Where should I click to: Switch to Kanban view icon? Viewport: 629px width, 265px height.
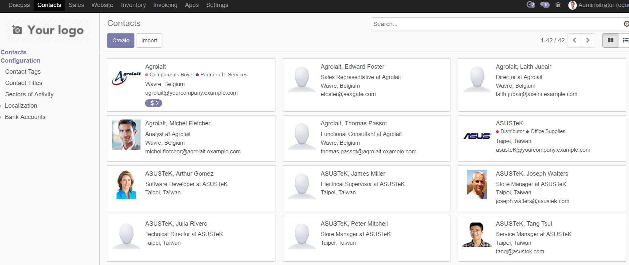click(611, 40)
